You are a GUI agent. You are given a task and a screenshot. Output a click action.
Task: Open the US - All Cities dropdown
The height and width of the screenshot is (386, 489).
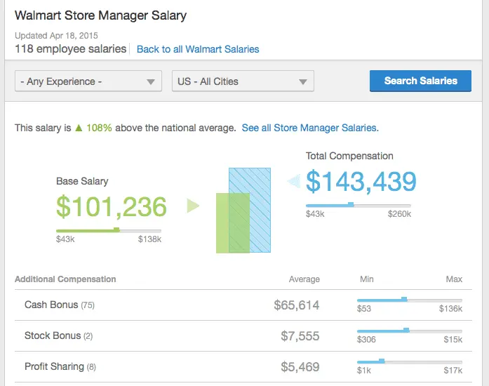243,81
